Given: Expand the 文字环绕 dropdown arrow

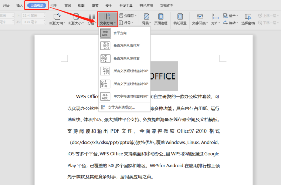Looking at the screenshot, I should click(x=207, y=23).
